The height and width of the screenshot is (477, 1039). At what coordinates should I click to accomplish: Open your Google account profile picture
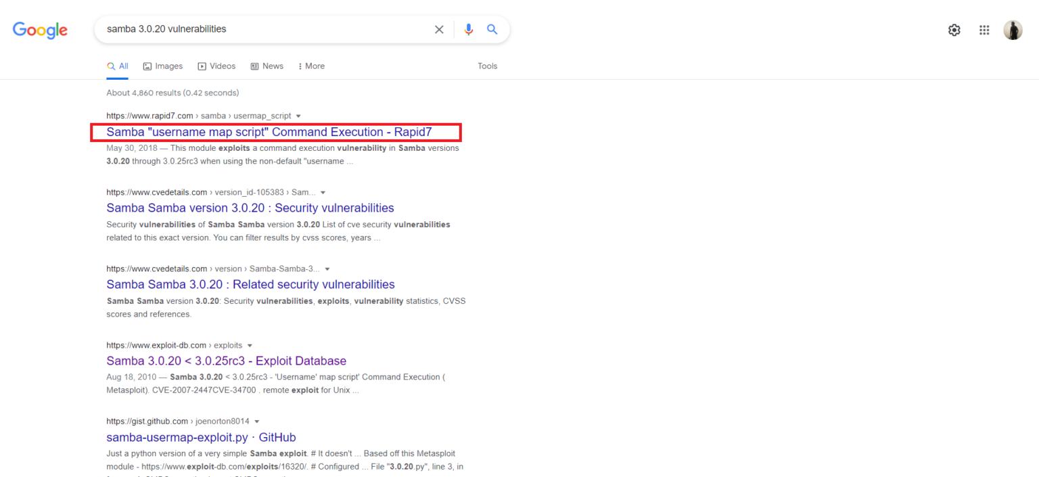pyautogui.click(x=1013, y=30)
